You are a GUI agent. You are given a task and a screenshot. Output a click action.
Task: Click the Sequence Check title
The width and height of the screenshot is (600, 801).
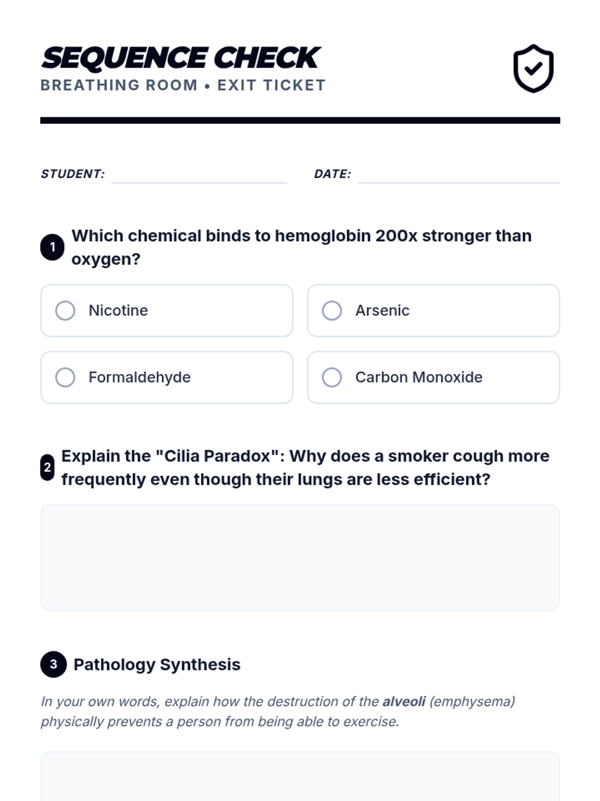point(180,58)
